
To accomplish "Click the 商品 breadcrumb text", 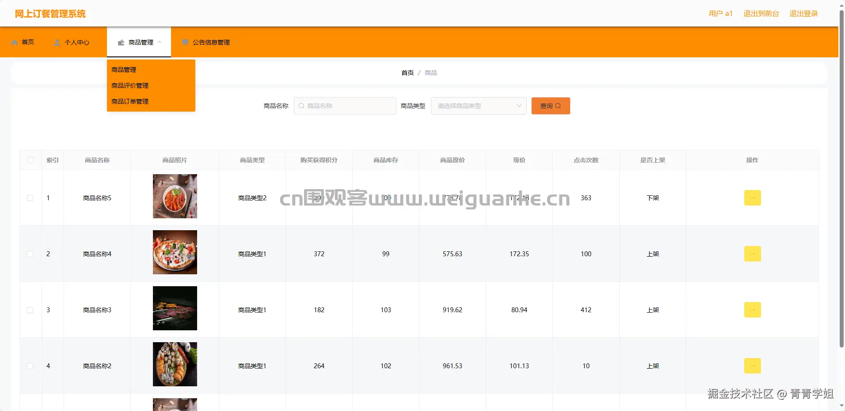I will tap(431, 73).
